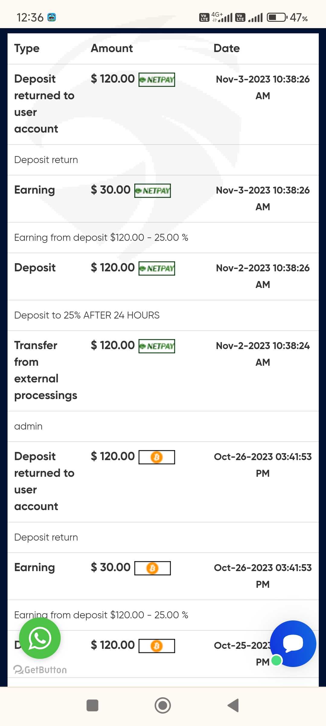326x726 pixels.
Task: Open the GetButton link
Action: tap(40, 670)
